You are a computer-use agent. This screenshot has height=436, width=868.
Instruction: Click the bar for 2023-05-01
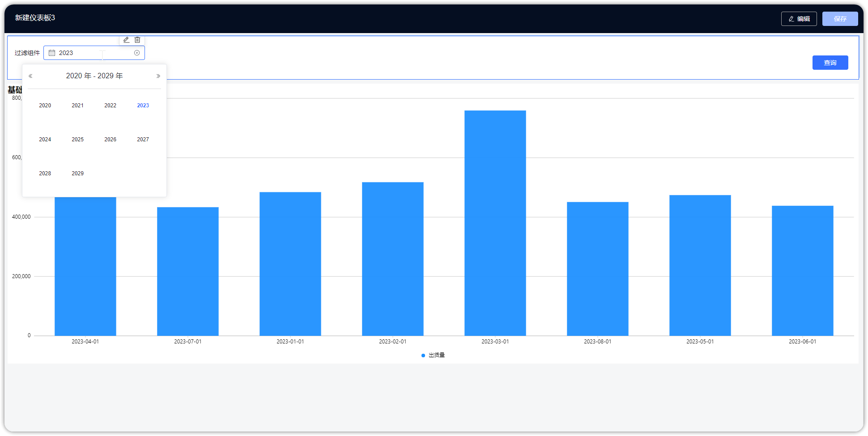(700, 265)
